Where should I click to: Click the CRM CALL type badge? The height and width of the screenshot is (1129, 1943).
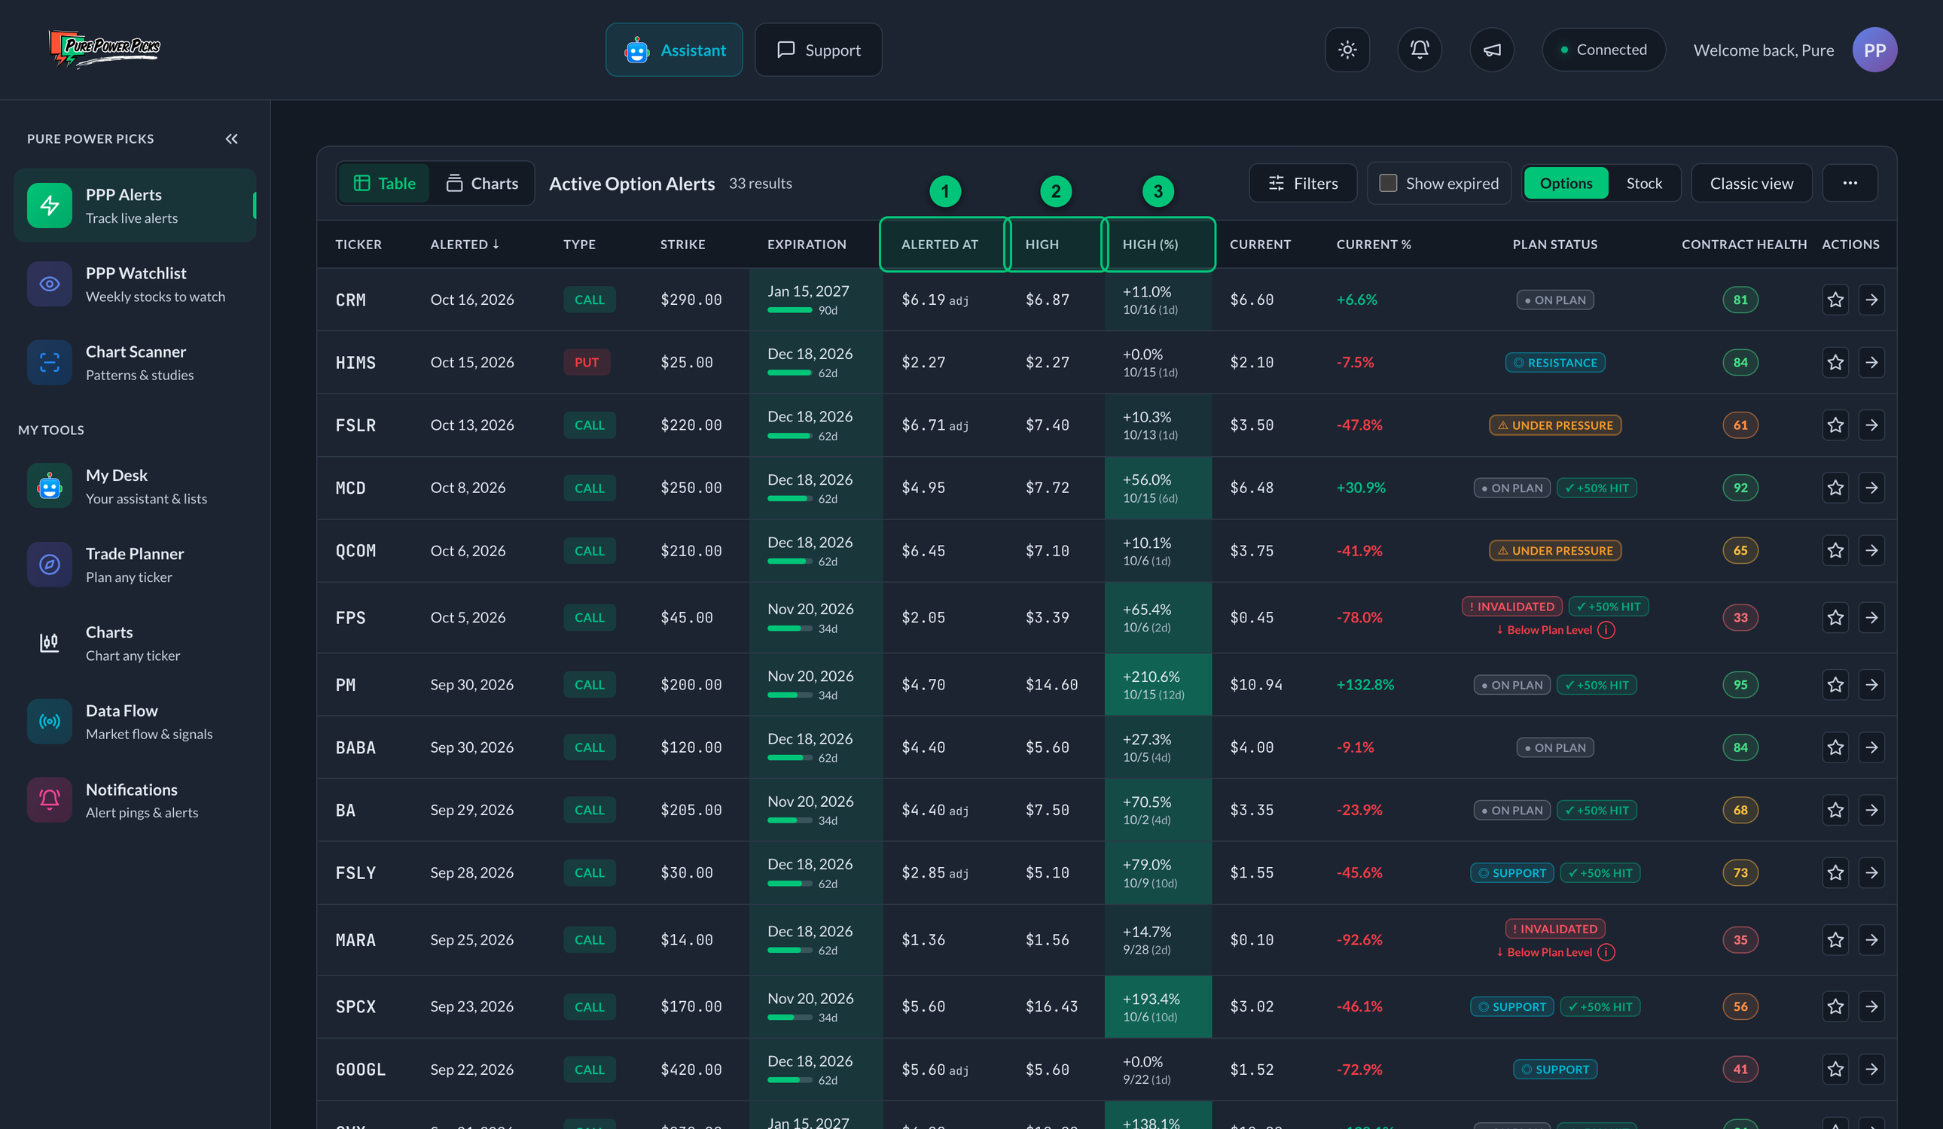(589, 300)
